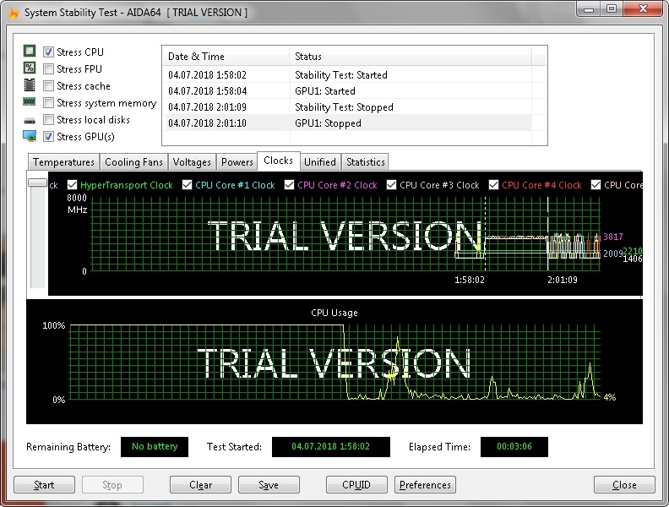This screenshot has width=669, height=507.
Task: Toggle the CPU Core #4 Clock checkbox
Action: (x=493, y=185)
